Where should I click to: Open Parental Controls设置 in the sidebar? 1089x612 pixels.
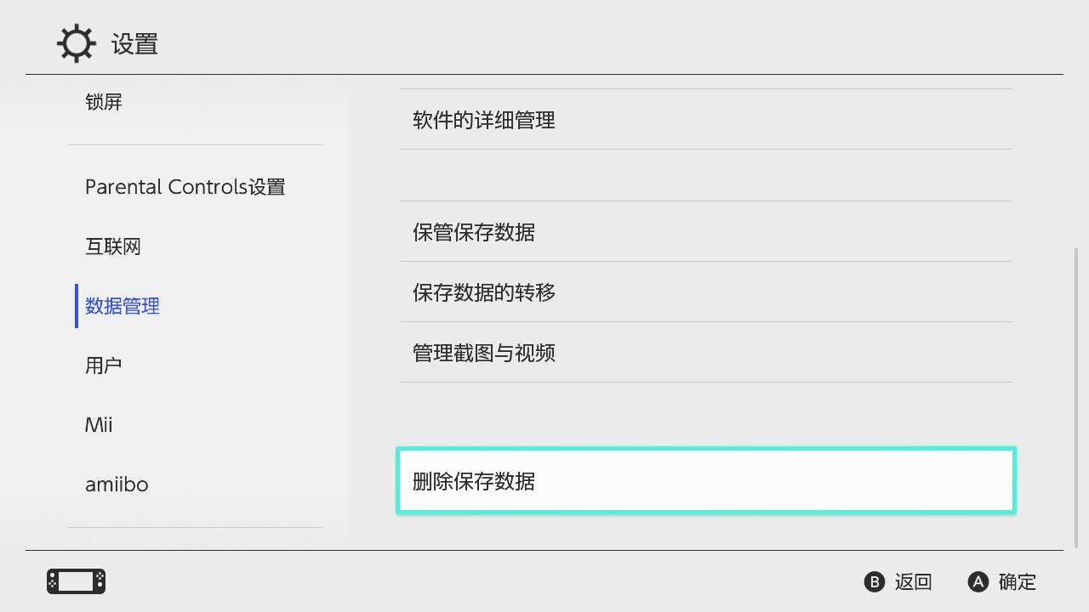tap(185, 187)
